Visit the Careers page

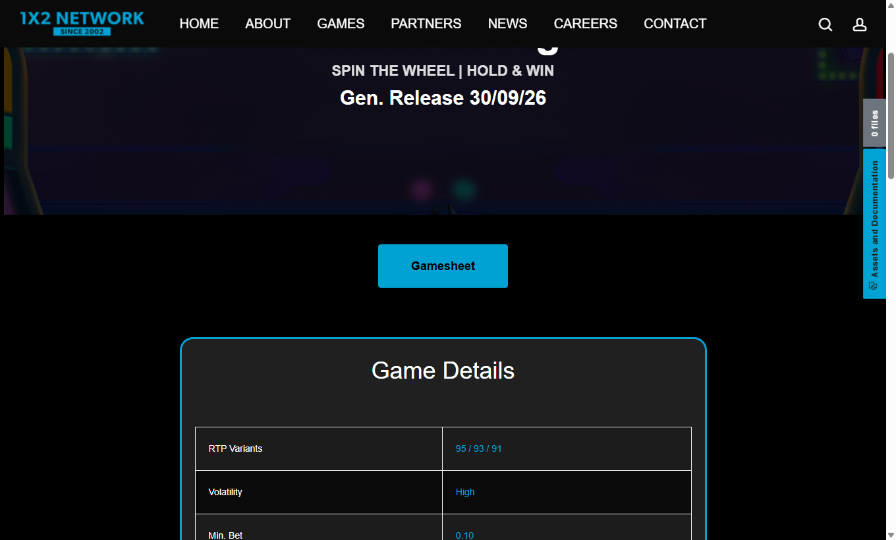pyautogui.click(x=586, y=24)
